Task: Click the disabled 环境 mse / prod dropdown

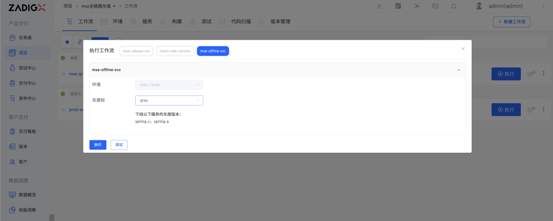Action: click(169, 85)
